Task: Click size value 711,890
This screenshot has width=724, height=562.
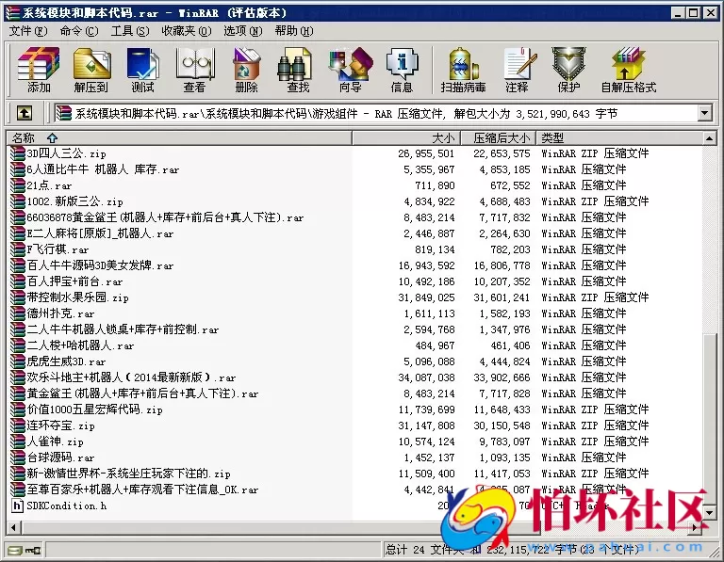Action: (x=435, y=185)
